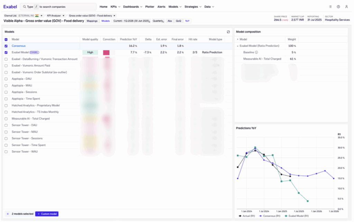Open the Exabel Model row name
354x222 pixels.
click(x=20, y=53)
